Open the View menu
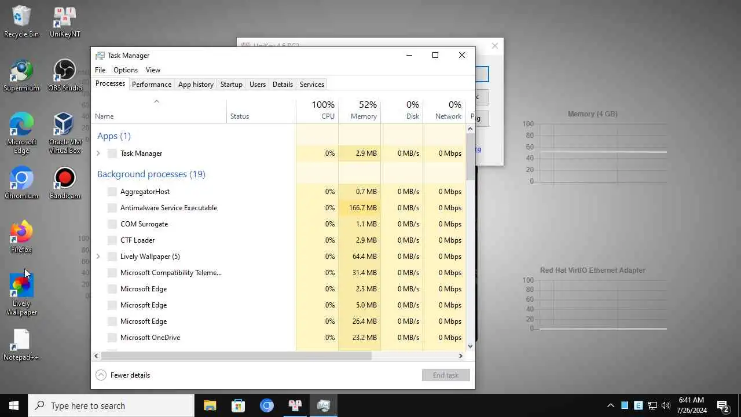The width and height of the screenshot is (741, 417). tap(153, 70)
